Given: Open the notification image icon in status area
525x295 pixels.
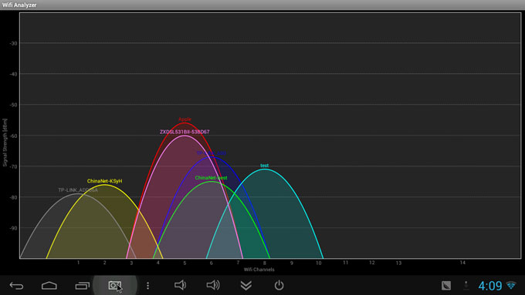Looking at the screenshot, I should click(x=446, y=285).
